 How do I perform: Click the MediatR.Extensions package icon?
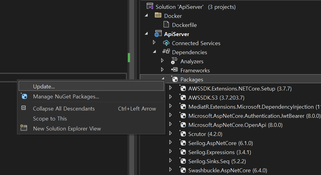coord(183,106)
